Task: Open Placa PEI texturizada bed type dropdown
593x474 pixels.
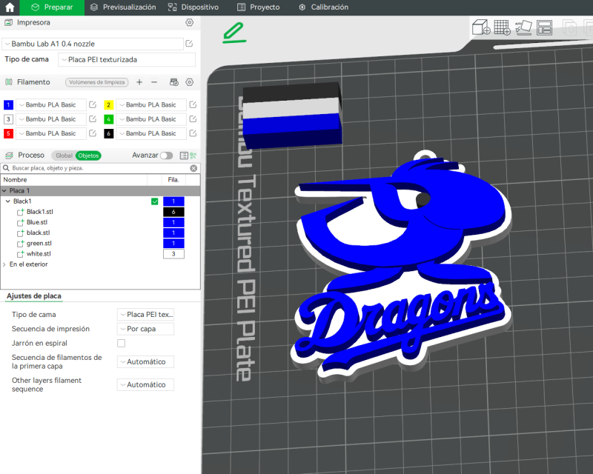Action: (127, 60)
